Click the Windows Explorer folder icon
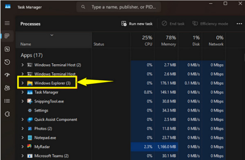Image resolution: width=245 pixels, height=160 pixels. point(30,83)
